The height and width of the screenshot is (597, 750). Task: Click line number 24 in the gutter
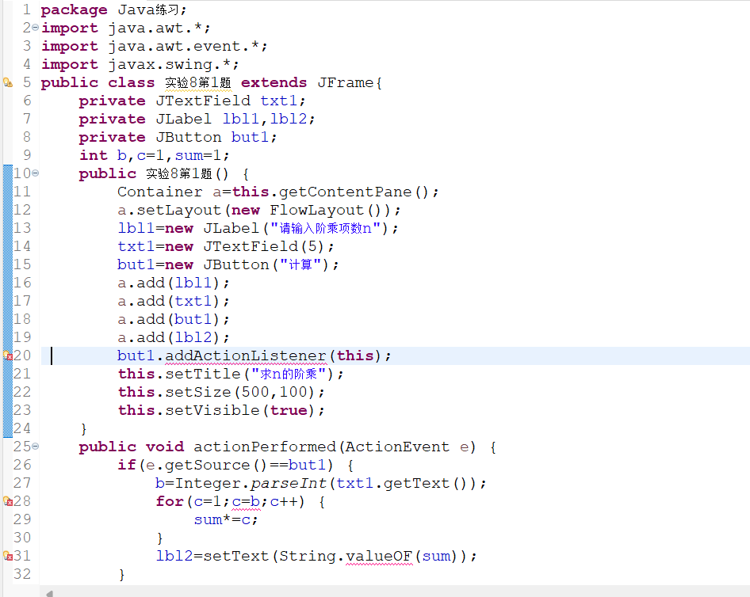pyautogui.click(x=22, y=428)
